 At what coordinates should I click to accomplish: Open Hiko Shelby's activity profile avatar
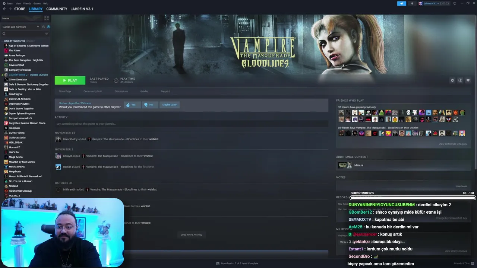click(x=58, y=139)
